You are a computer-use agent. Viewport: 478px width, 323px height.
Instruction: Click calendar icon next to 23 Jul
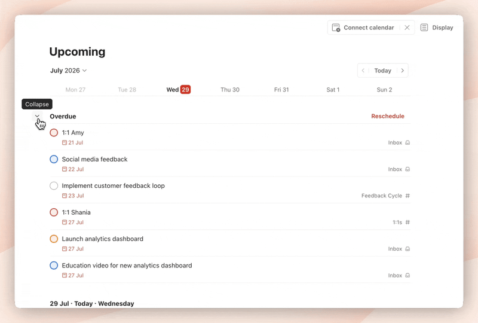[x=65, y=196]
